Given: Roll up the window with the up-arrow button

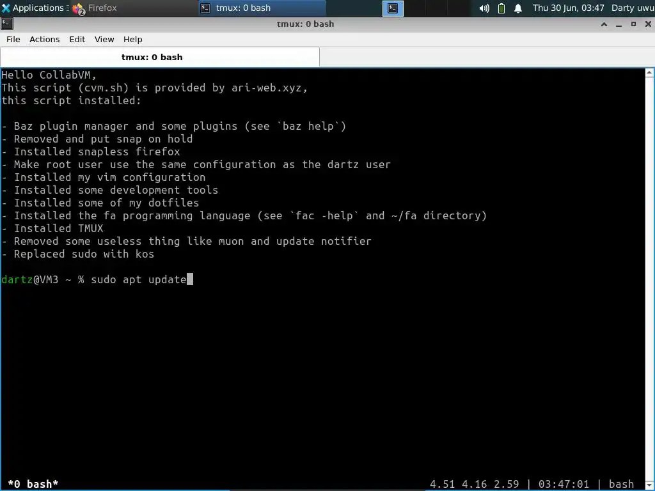Looking at the screenshot, I should coord(604,24).
